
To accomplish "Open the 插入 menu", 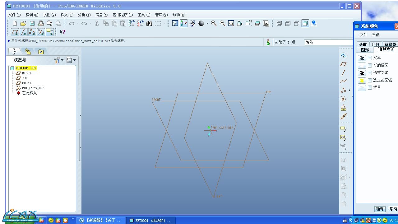I will (x=67, y=15).
